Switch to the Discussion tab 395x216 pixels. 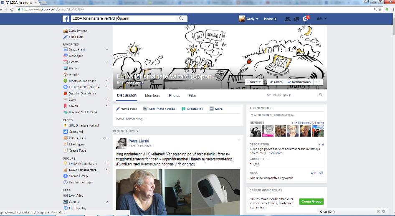(127, 95)
